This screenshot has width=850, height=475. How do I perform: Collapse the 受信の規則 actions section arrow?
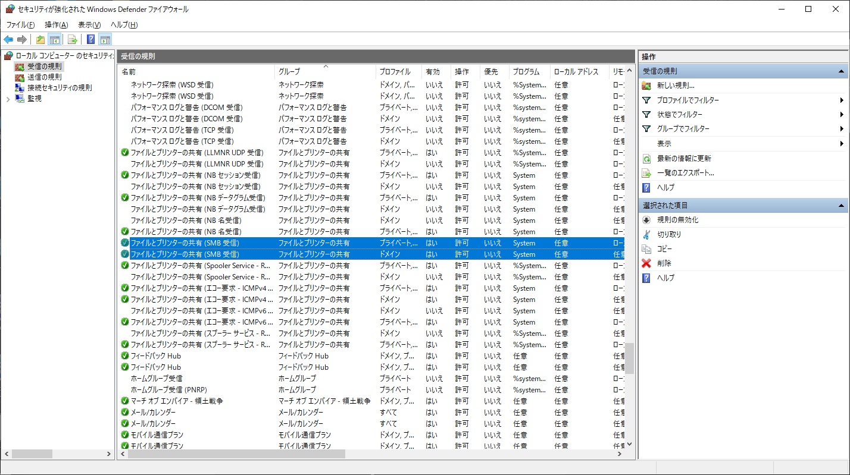842,71
